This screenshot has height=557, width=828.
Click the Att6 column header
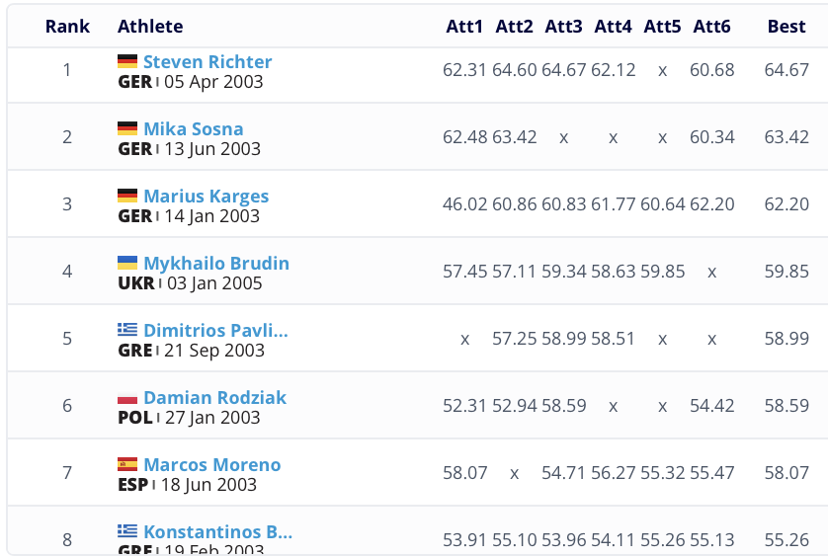(711, 27)
